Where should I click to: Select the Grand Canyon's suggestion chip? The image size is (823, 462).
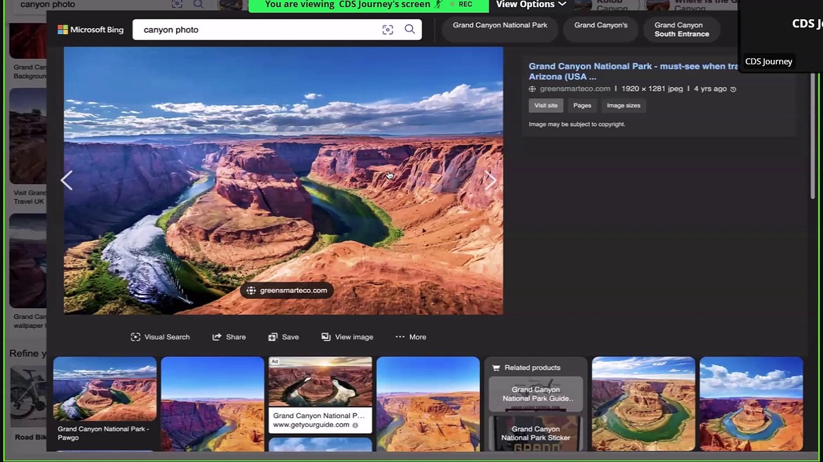[x=601, y=29]
